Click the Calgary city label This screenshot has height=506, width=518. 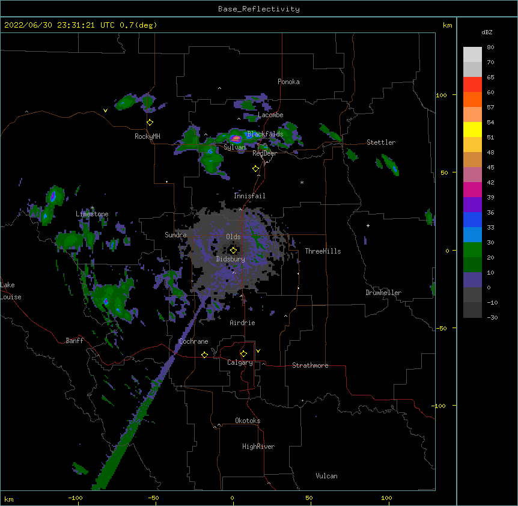tap(240, 362)
